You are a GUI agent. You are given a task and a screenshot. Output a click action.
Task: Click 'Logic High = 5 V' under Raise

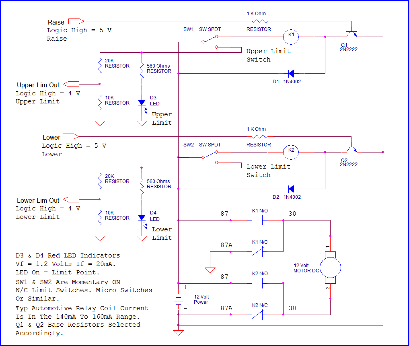[x=79, y=30]
